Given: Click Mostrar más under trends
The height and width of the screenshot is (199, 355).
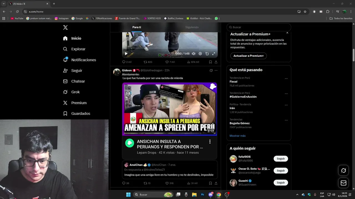Looking at the screenshot, I should 238,136.
